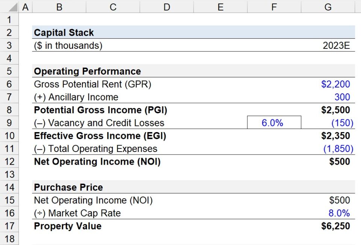Select column F header
The height and width of the screenshot is (245, 361).
[274, 6]
